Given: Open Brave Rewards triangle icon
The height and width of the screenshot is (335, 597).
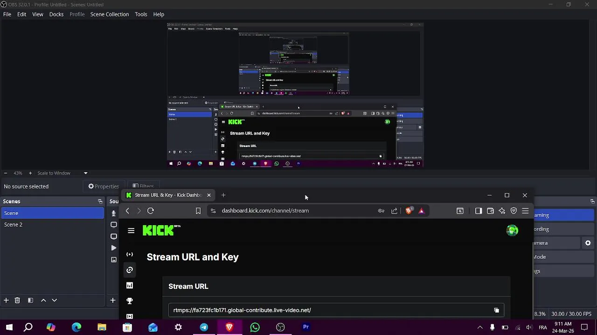Looking at the screenshot, I should tap(421, 211).
